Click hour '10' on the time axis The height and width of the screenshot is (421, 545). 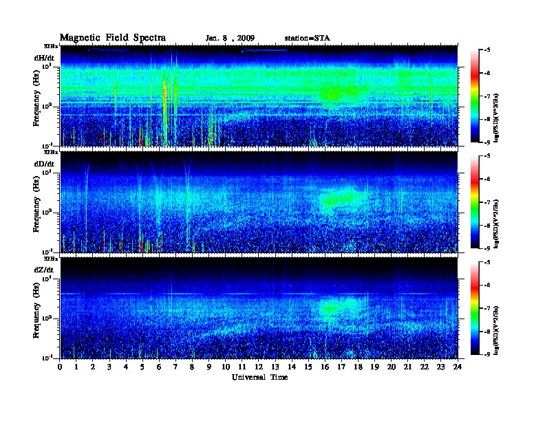coord(226,367)
